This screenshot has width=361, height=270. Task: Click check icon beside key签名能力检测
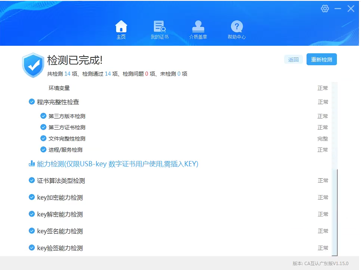point(31,231)
